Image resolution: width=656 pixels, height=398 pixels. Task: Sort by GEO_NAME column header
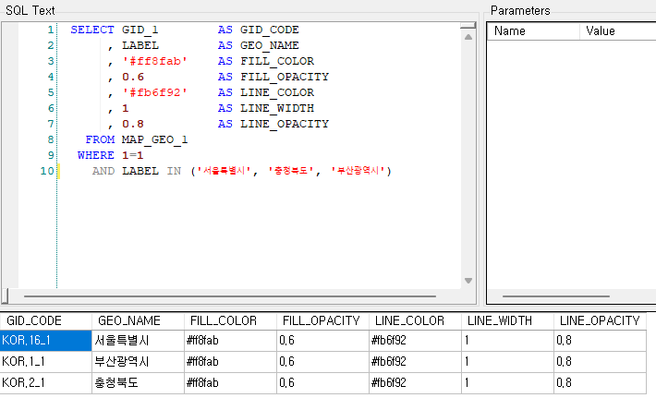click(x=138, y=320)
